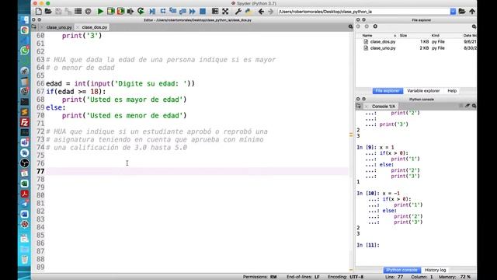This screenshot has height=280, width=497.
Task: Open editor options search icon
Action: pyautogui.click(x=350, y=27)
